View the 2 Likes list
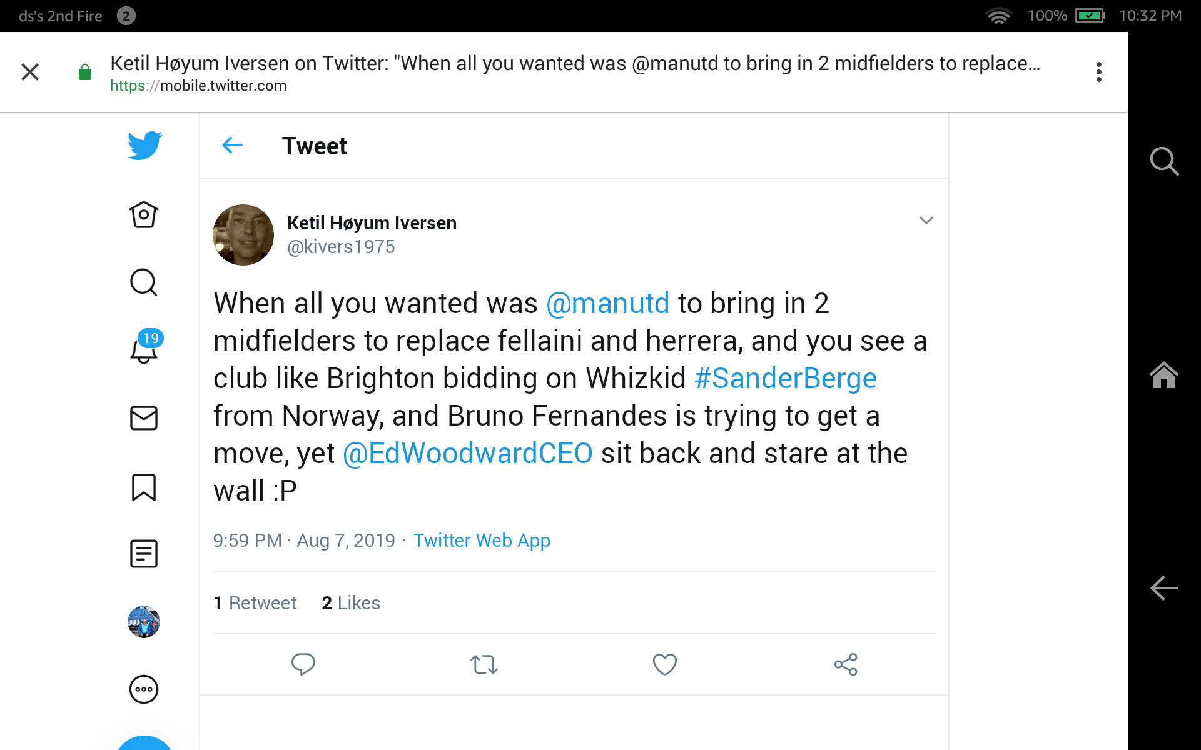1201x750 pixels. pyautogui.click(x=351, y=603)
